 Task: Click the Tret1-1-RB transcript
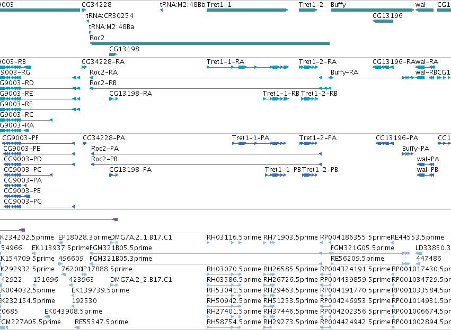click(x=276, y=99)
